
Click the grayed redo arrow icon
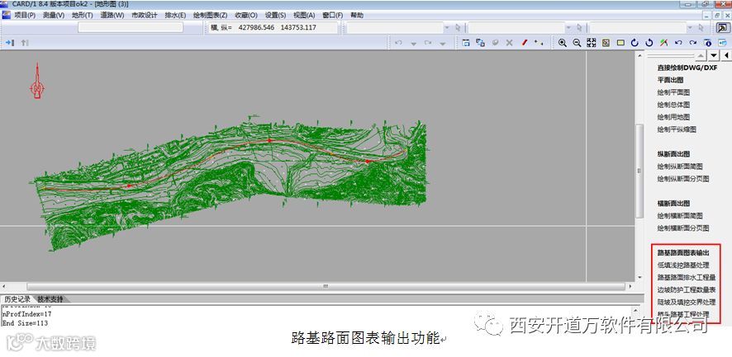428,42
